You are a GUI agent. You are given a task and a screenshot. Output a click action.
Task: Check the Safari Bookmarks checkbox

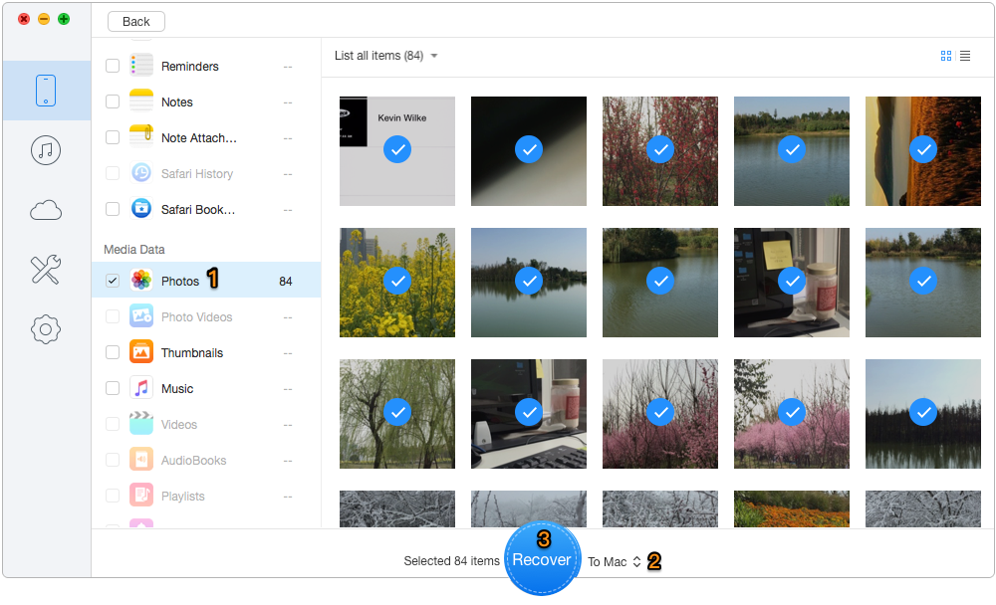click(113, 209)
